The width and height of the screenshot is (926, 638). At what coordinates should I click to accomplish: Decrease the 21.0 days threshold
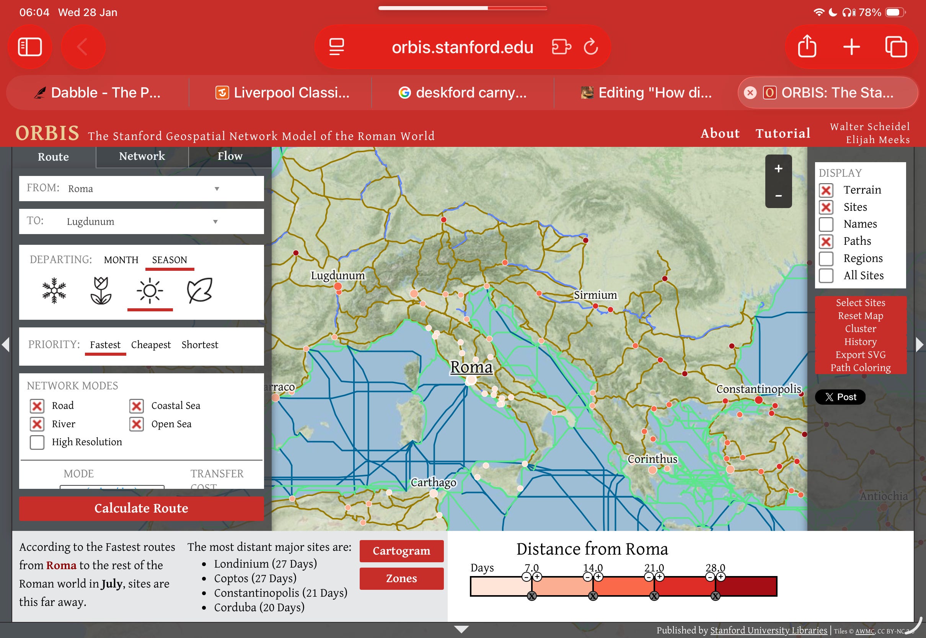[649, 577]
